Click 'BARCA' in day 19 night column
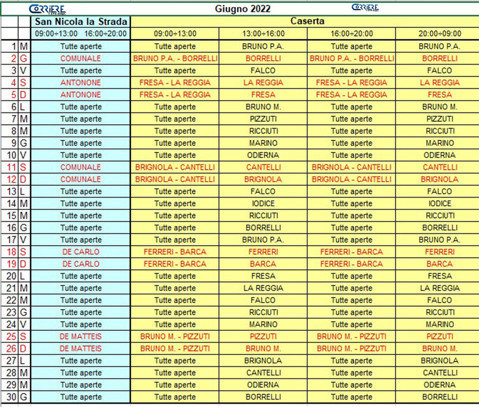The image size is (479, 407). 440,264
